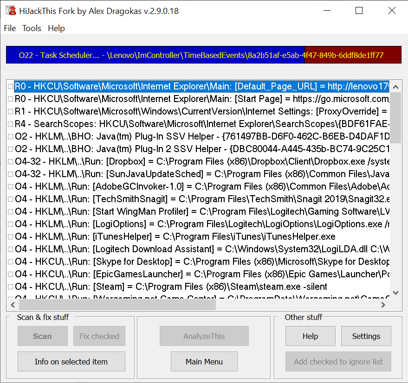Viewport: 408px width, 383px height.
Task: Select the LogiLDA.dll row text
Action: coord(201,249)
